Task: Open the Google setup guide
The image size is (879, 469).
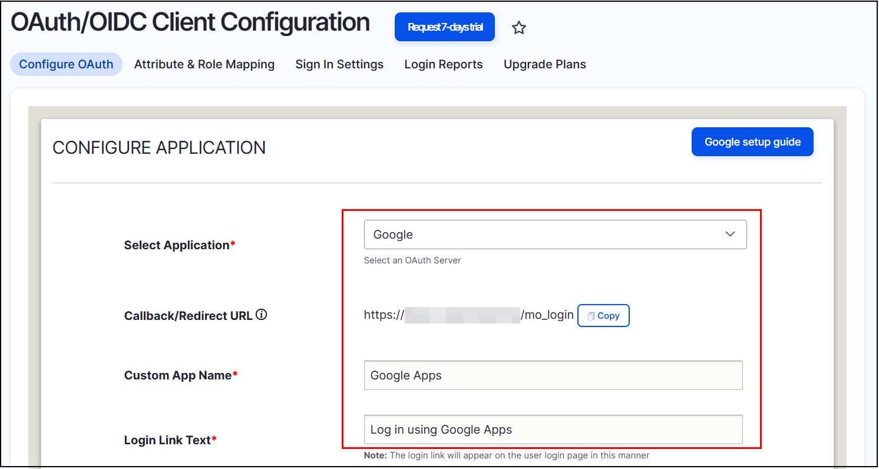Action: click(752, 141)
